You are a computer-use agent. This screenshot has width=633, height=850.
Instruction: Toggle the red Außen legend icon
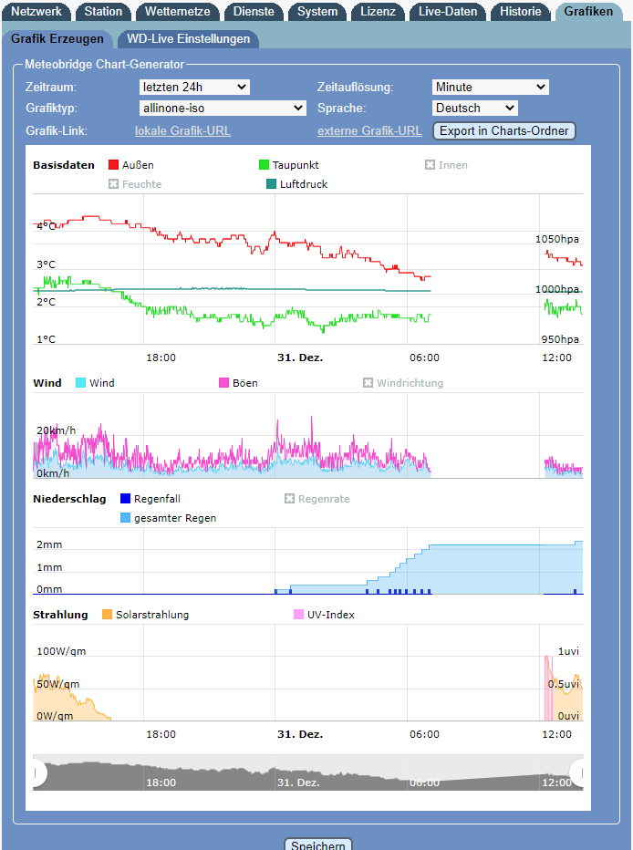pos(114,165)
